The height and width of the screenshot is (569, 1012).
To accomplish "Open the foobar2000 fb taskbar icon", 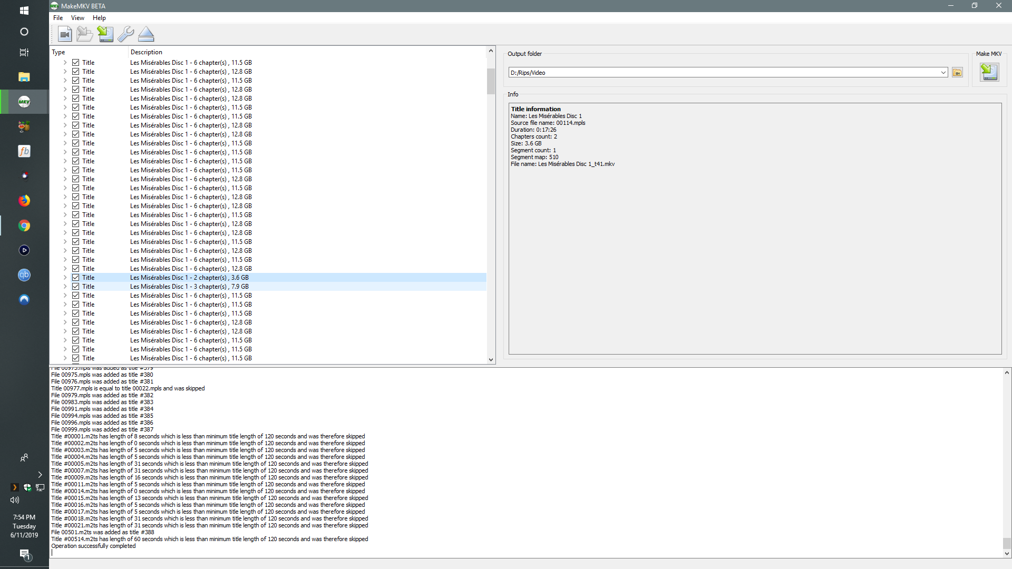I will [24, 151].
